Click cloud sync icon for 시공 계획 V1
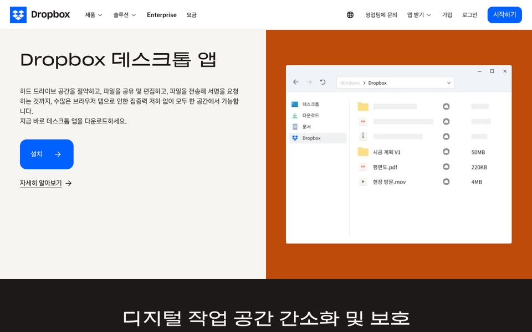The image size is (532, 332). tap(446, 152)
